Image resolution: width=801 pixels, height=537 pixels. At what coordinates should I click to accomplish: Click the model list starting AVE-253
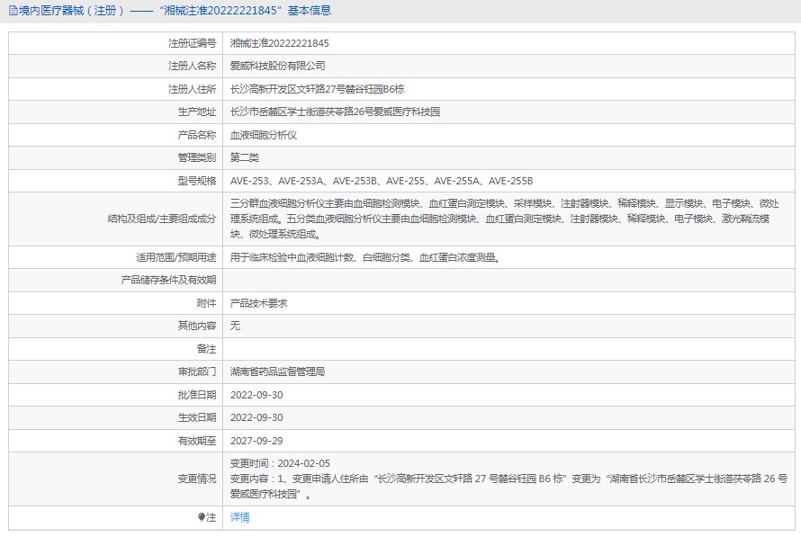(382, 181)
